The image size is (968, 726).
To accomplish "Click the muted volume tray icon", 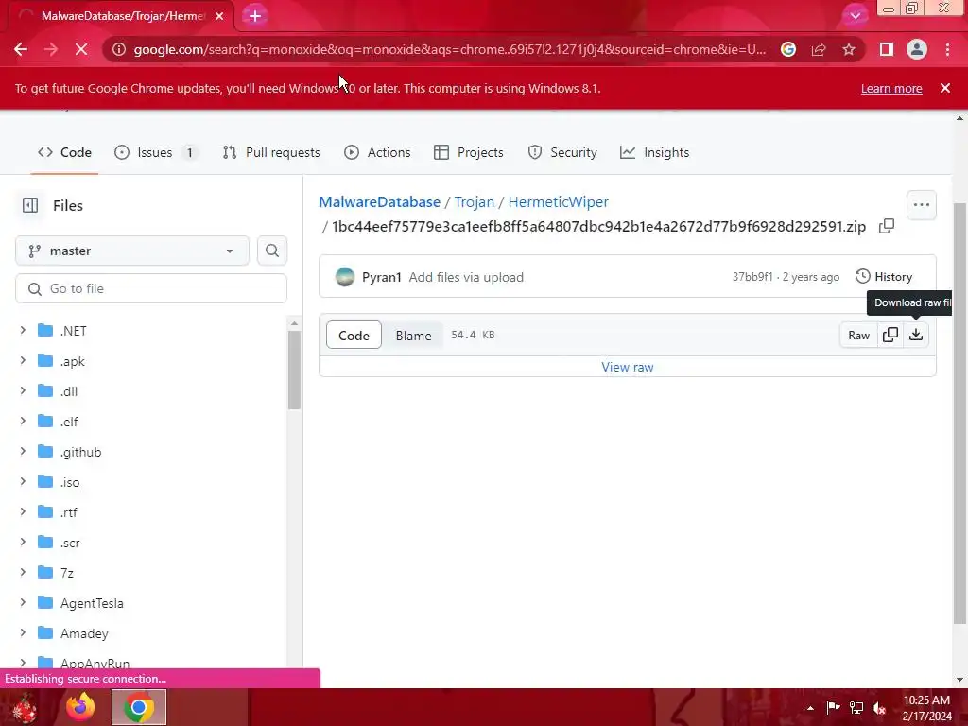I will point(879,708).
